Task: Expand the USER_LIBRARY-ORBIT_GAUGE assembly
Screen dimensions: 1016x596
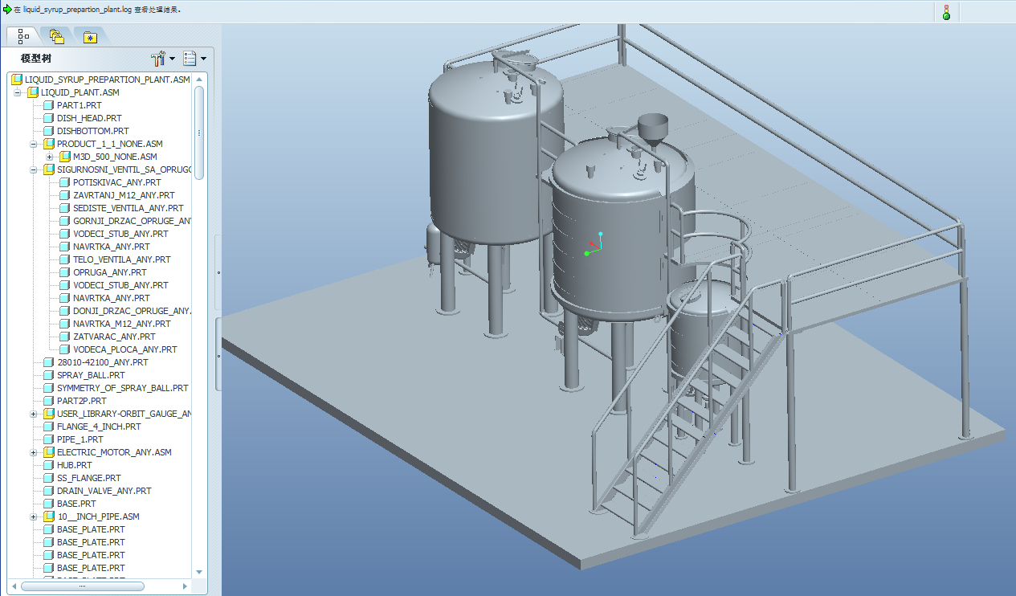Action: [34, 414]
